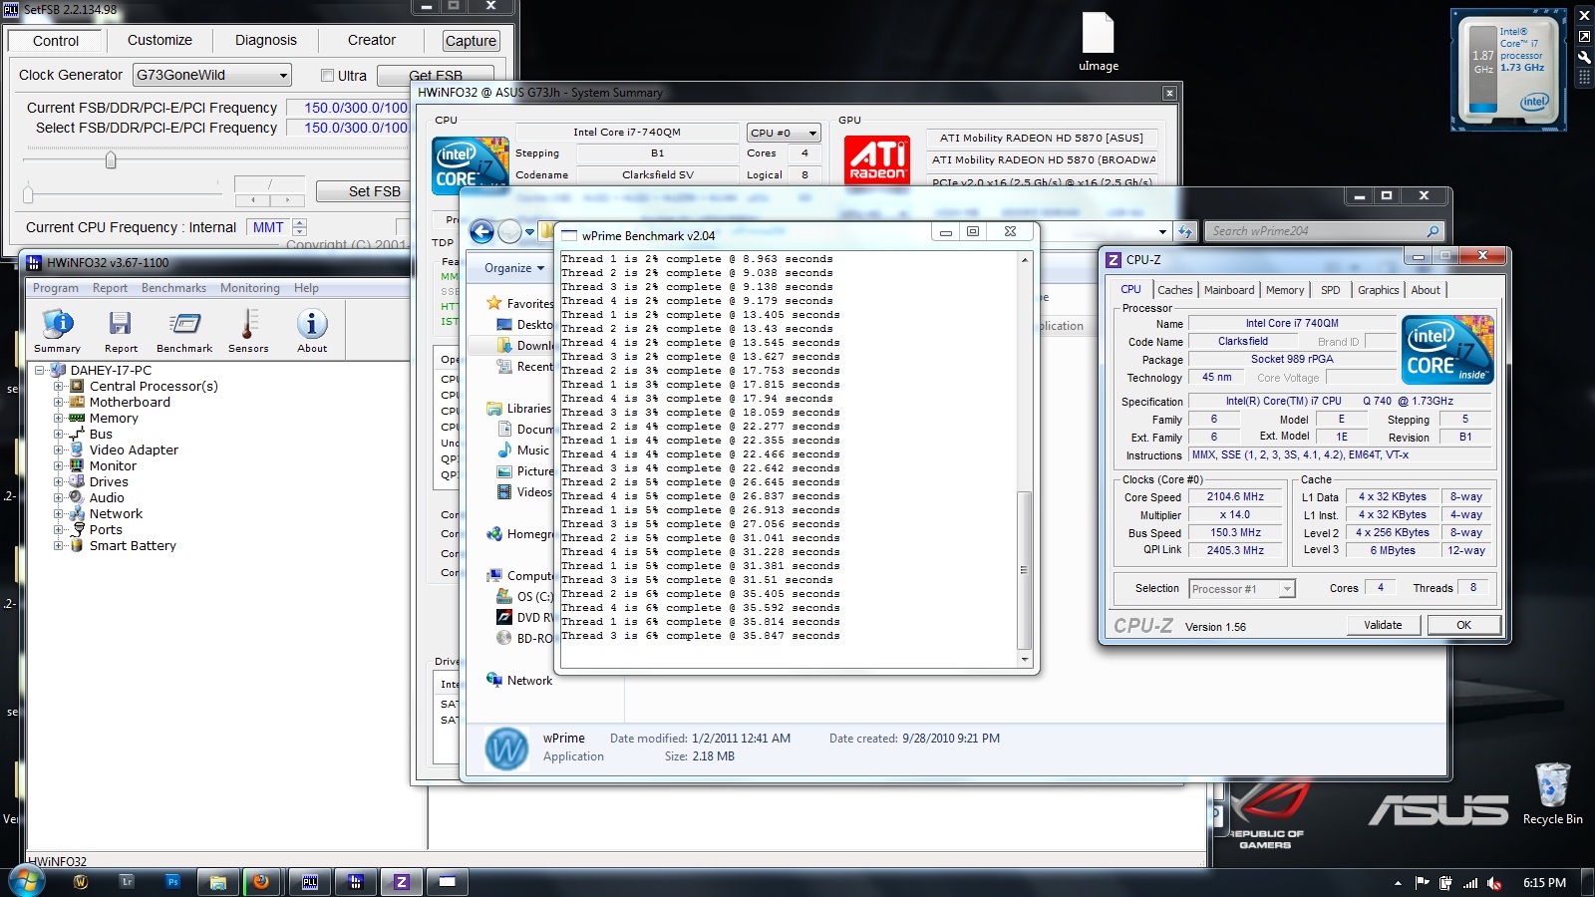Screen dimensions: 1595x897
Task: Open the Benchmarks menu in HWiNFO32
Action: [x=173, y=288]
